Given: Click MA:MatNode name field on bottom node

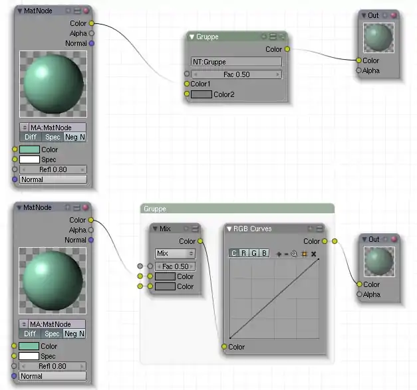Looking at the screenshot, I should click(x=57, y=324).
